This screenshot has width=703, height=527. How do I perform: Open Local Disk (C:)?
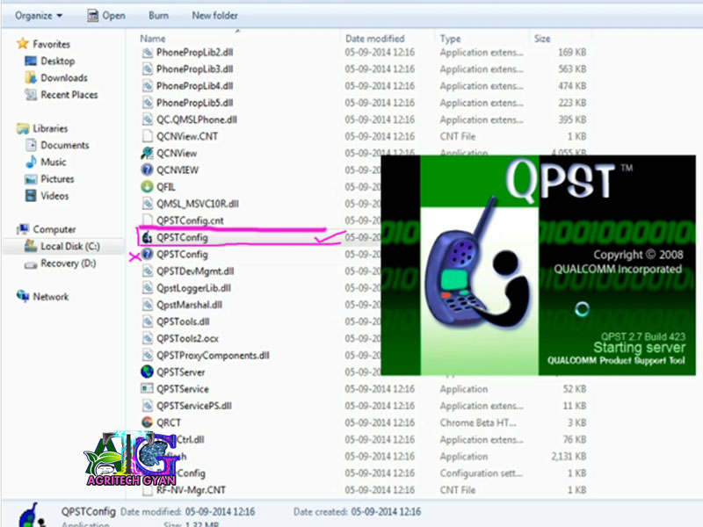70,247
